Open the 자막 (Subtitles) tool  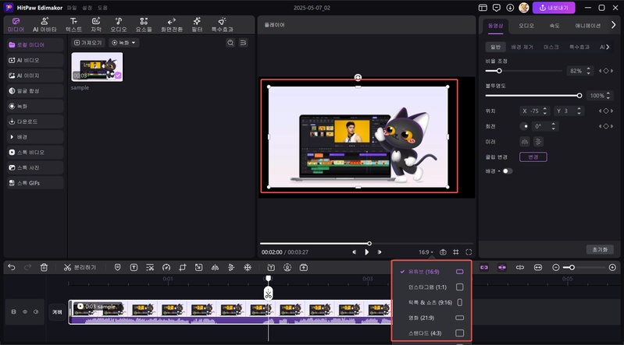[96, 25]
